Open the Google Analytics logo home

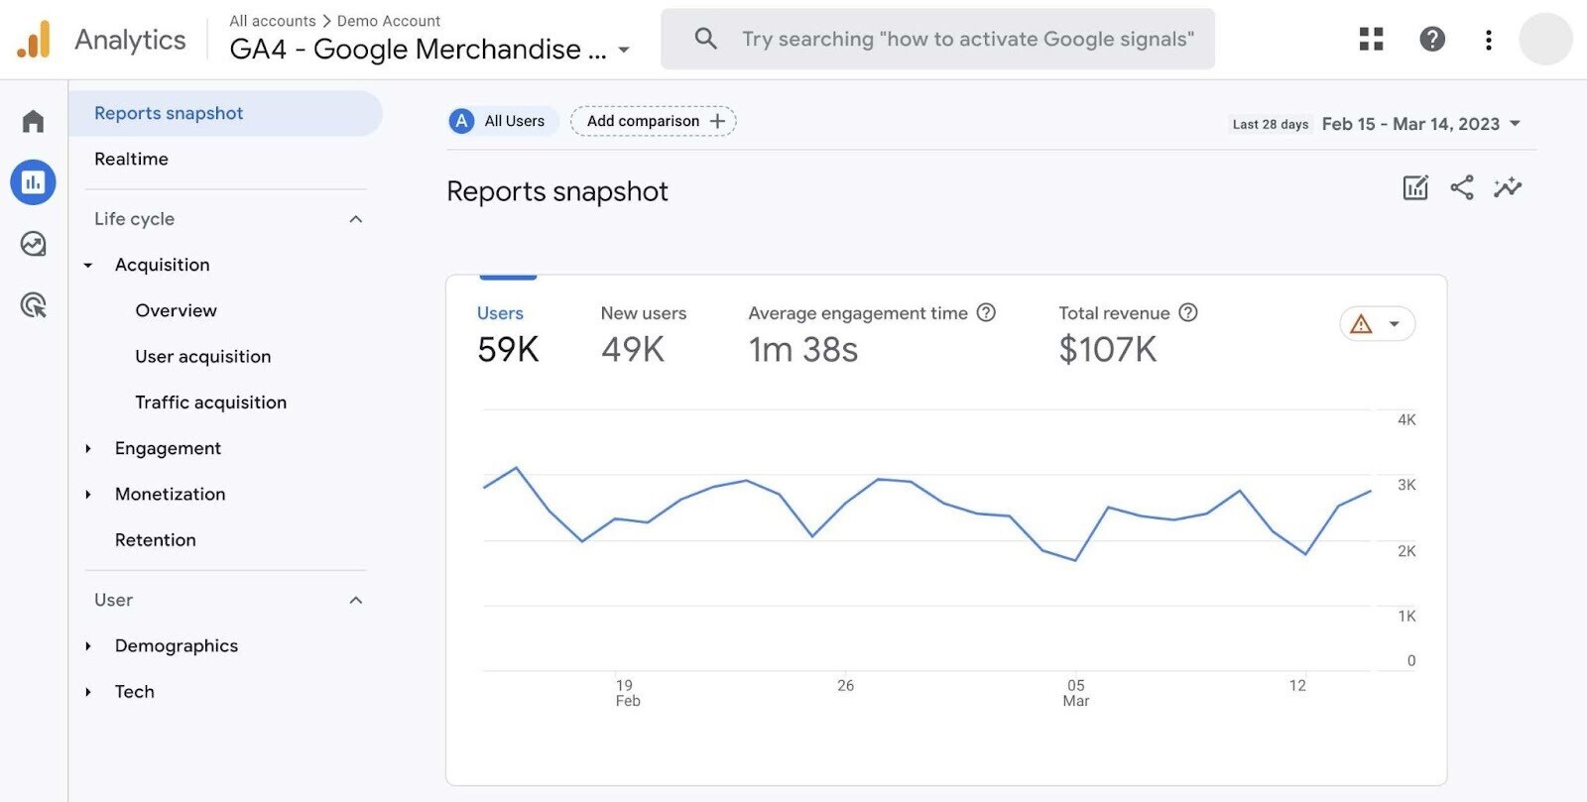point(34,40)
